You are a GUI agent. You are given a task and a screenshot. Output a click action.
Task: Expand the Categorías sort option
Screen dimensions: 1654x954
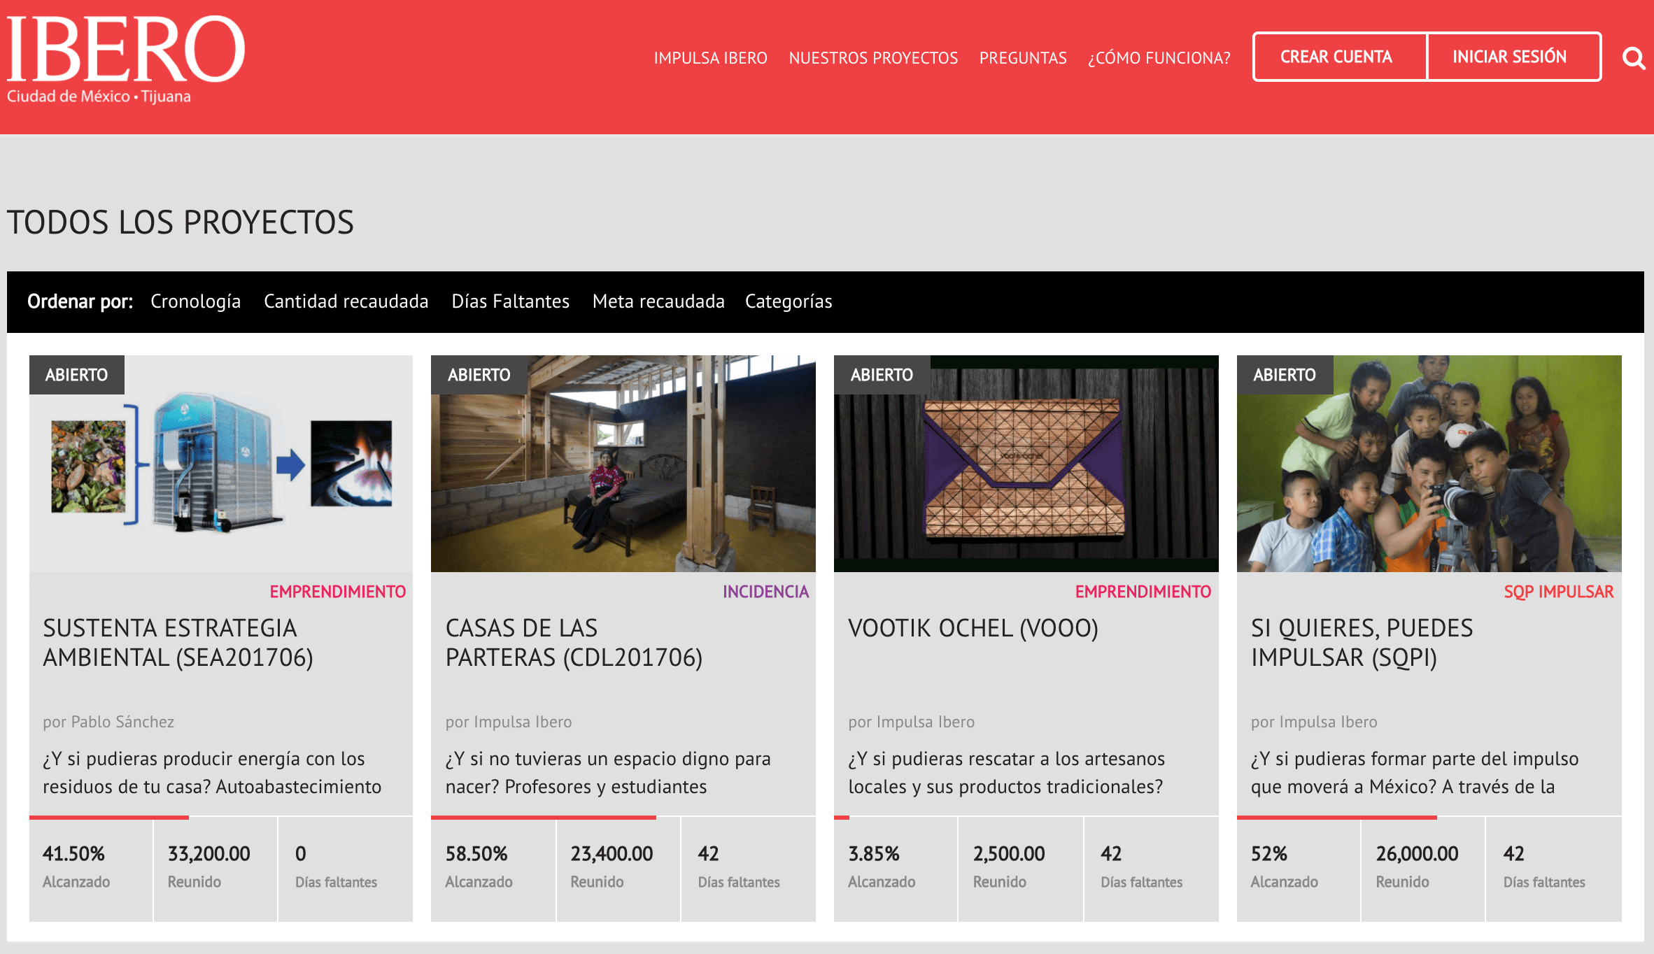tap(788, 301)
